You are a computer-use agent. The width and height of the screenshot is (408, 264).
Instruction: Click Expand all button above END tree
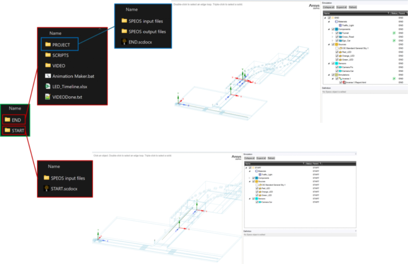[x=342, y=7]
